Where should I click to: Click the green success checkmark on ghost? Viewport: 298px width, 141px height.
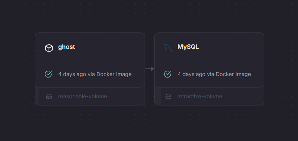tap(48, 74)
